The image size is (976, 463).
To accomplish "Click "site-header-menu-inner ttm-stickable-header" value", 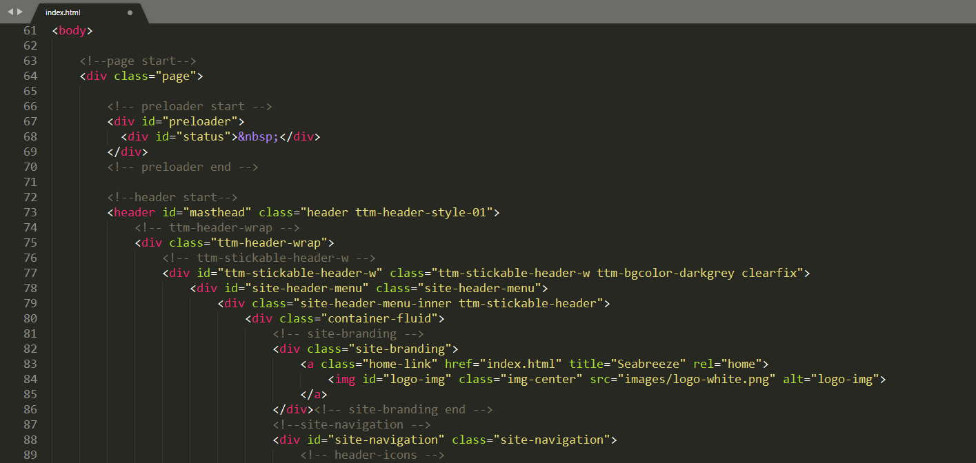I will 448,303.
